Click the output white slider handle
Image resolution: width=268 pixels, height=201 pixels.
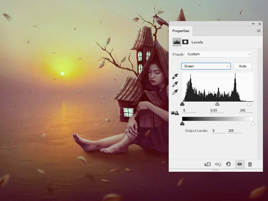click(253, 123)
